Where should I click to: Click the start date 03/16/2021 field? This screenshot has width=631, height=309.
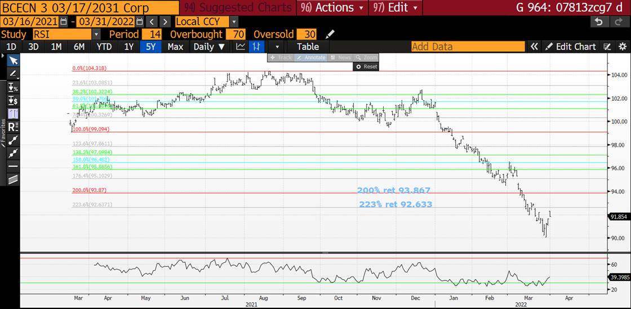click(x=30, y=22)
